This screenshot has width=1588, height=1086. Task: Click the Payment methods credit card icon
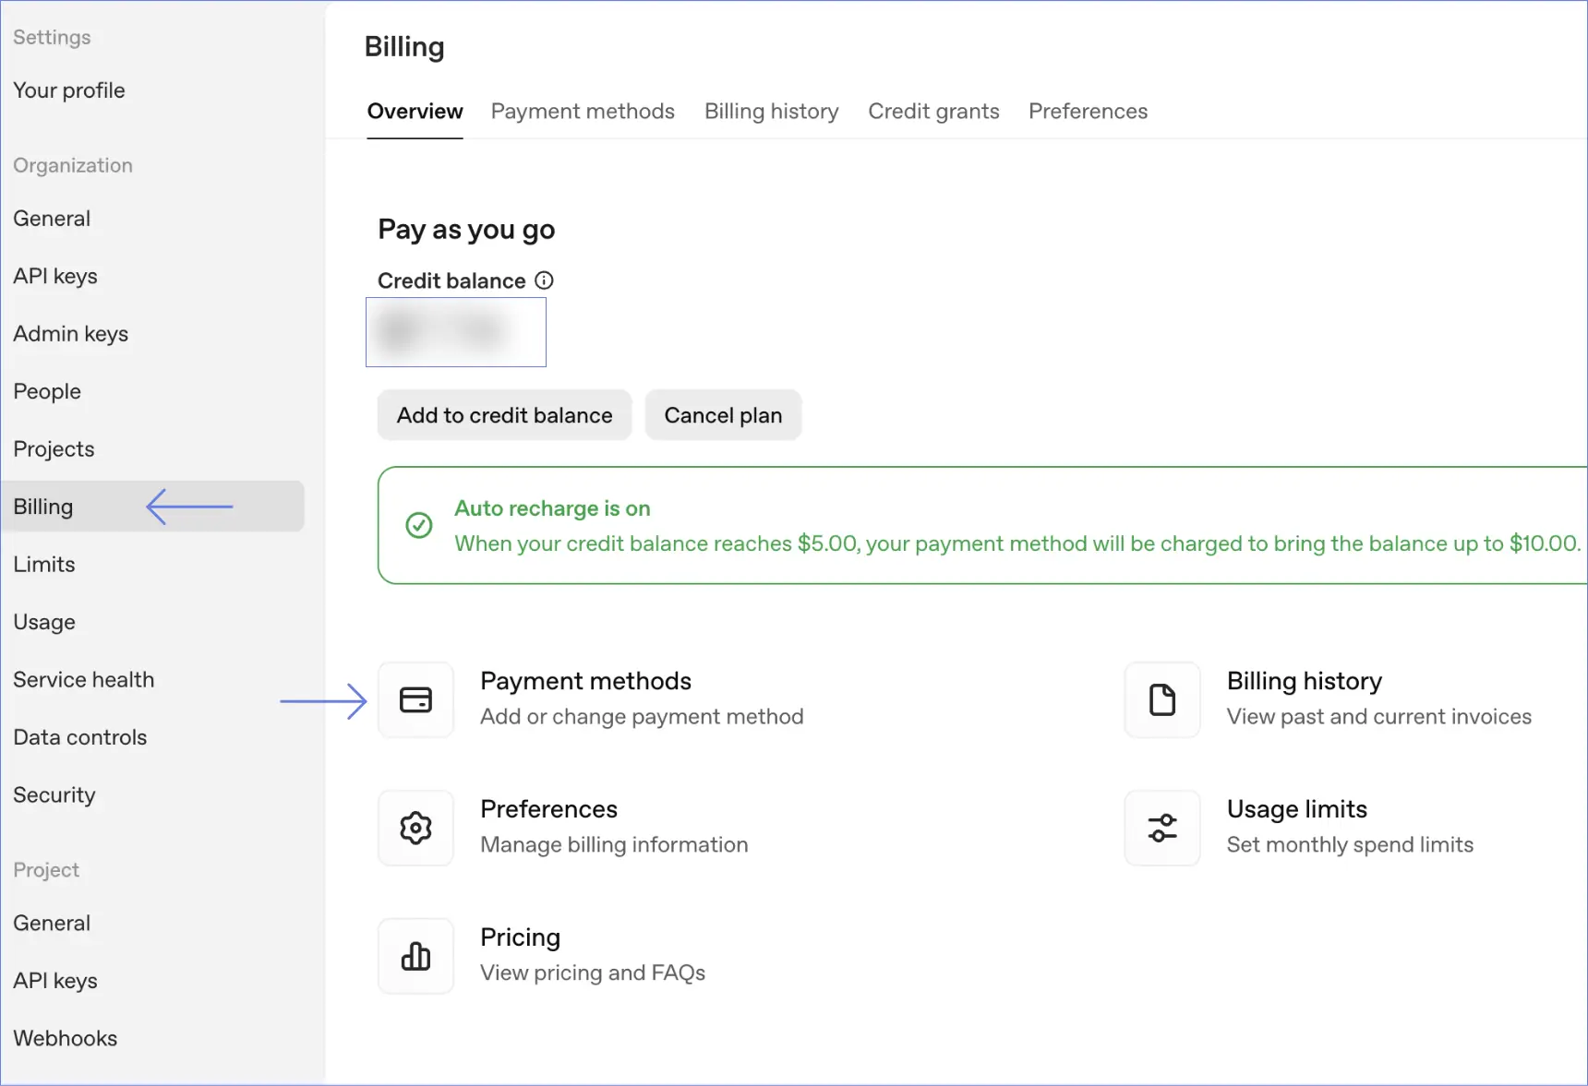(x=415, y=700)
